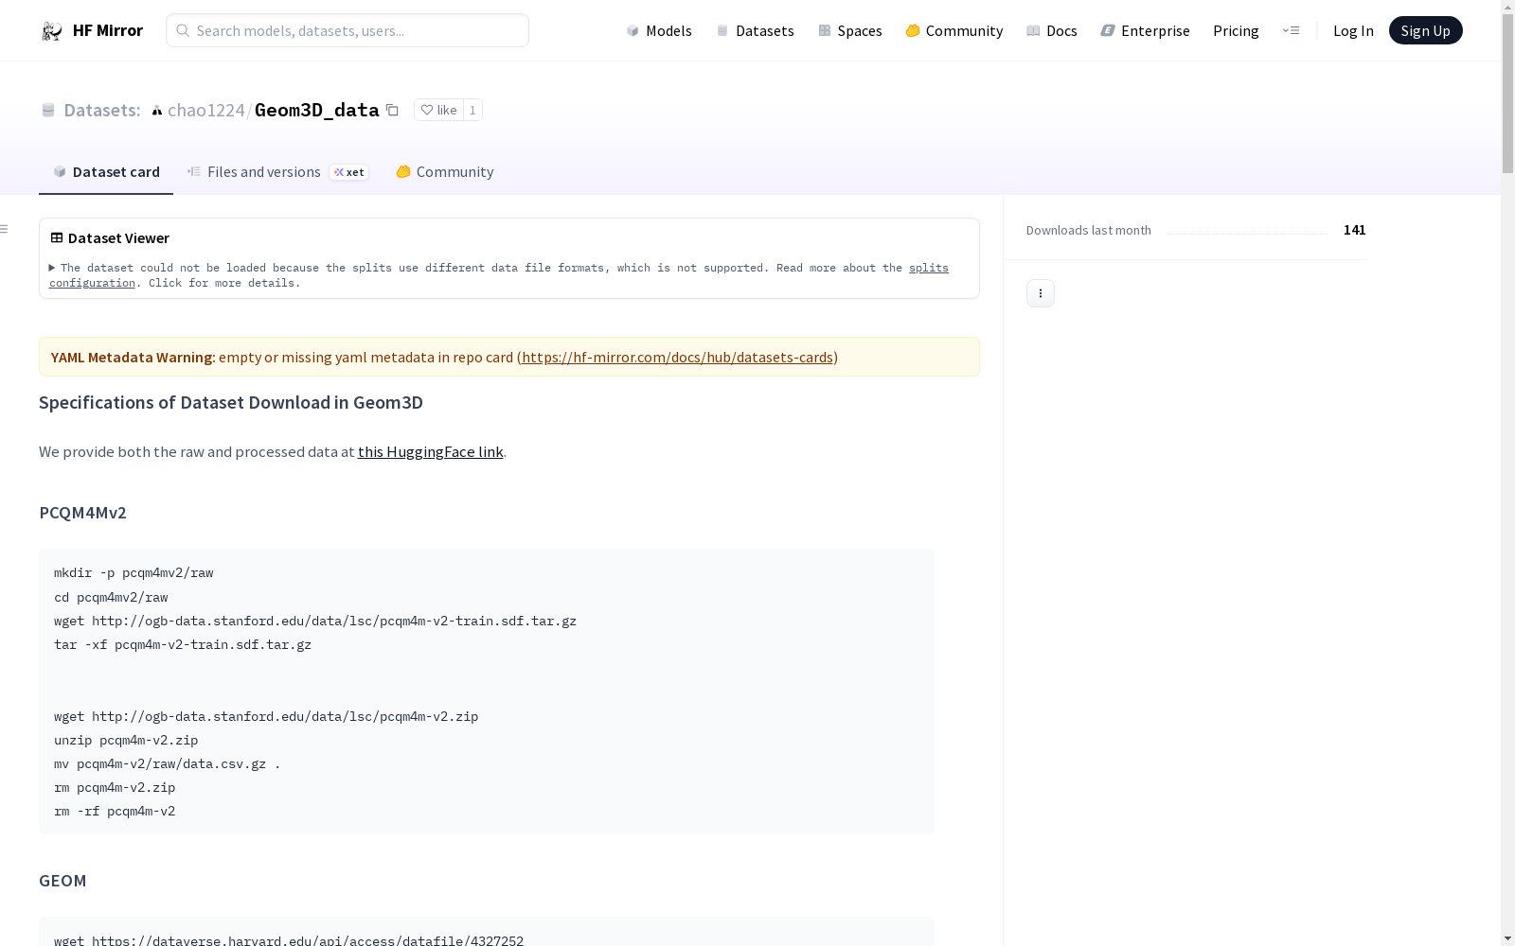The width and height of the screenshot is (1515, 946).
Task: Open the datasets-cards documentation URL
Action: [677, 357]
